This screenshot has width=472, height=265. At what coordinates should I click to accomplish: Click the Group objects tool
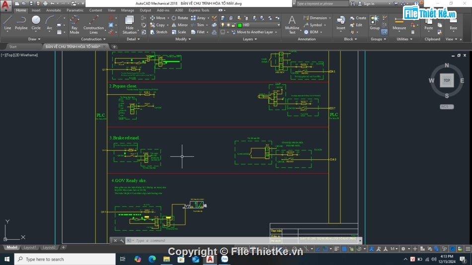(375, 23)
